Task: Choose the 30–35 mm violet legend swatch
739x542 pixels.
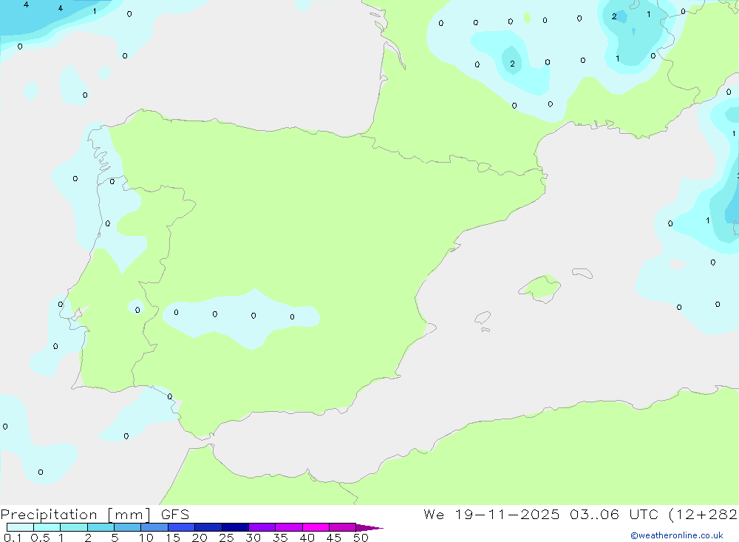Action: click(x=262, y=527)
